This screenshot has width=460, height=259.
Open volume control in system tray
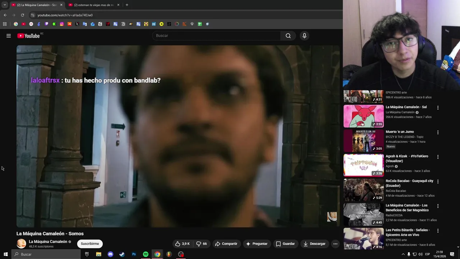[420, 254]
